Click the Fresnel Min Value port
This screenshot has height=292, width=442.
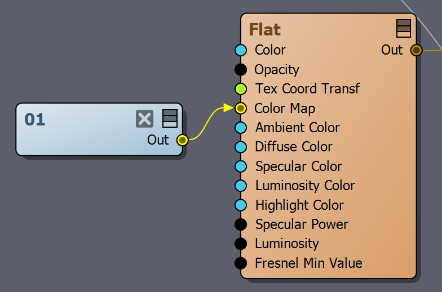pyautogui.click(x=241, y=263)
